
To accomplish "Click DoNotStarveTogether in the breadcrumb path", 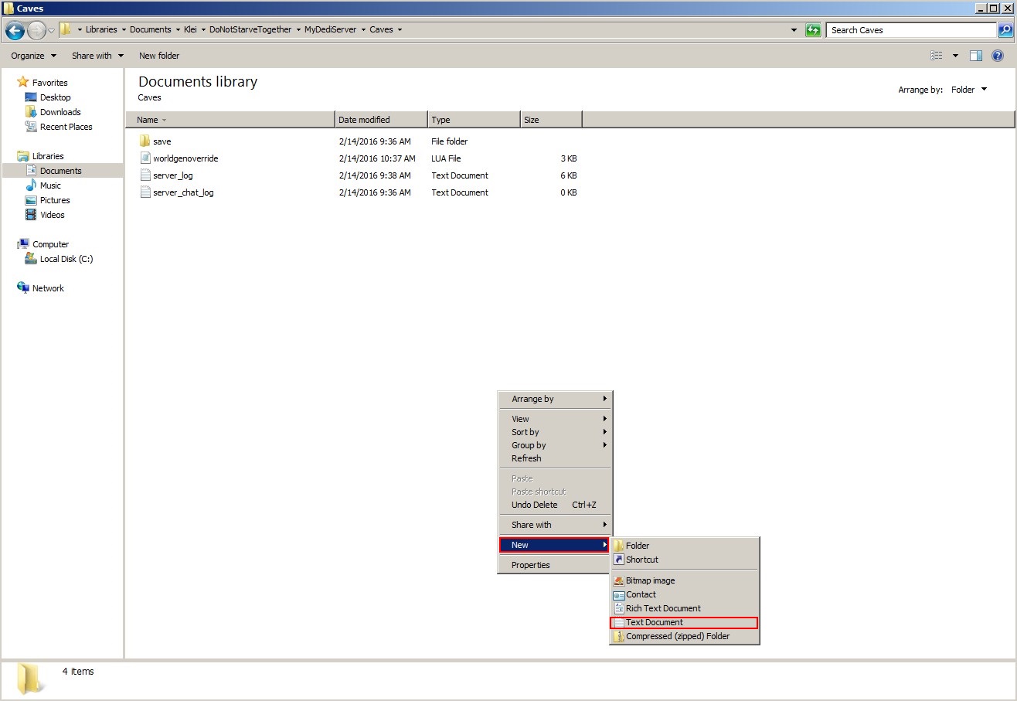I will (250, 30).
